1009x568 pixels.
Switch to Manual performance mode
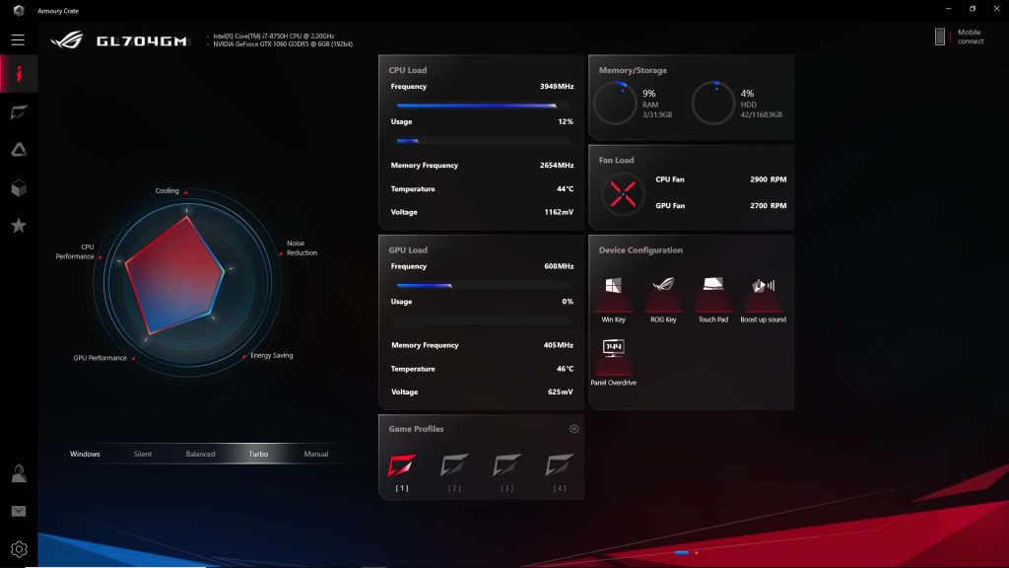[316, 454]
